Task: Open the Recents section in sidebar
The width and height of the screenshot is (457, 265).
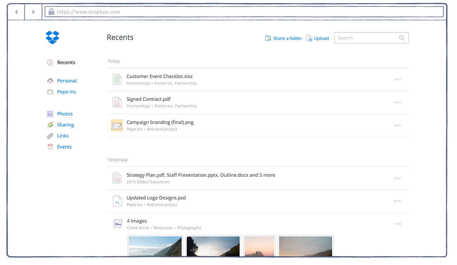Action: (66, 63)
